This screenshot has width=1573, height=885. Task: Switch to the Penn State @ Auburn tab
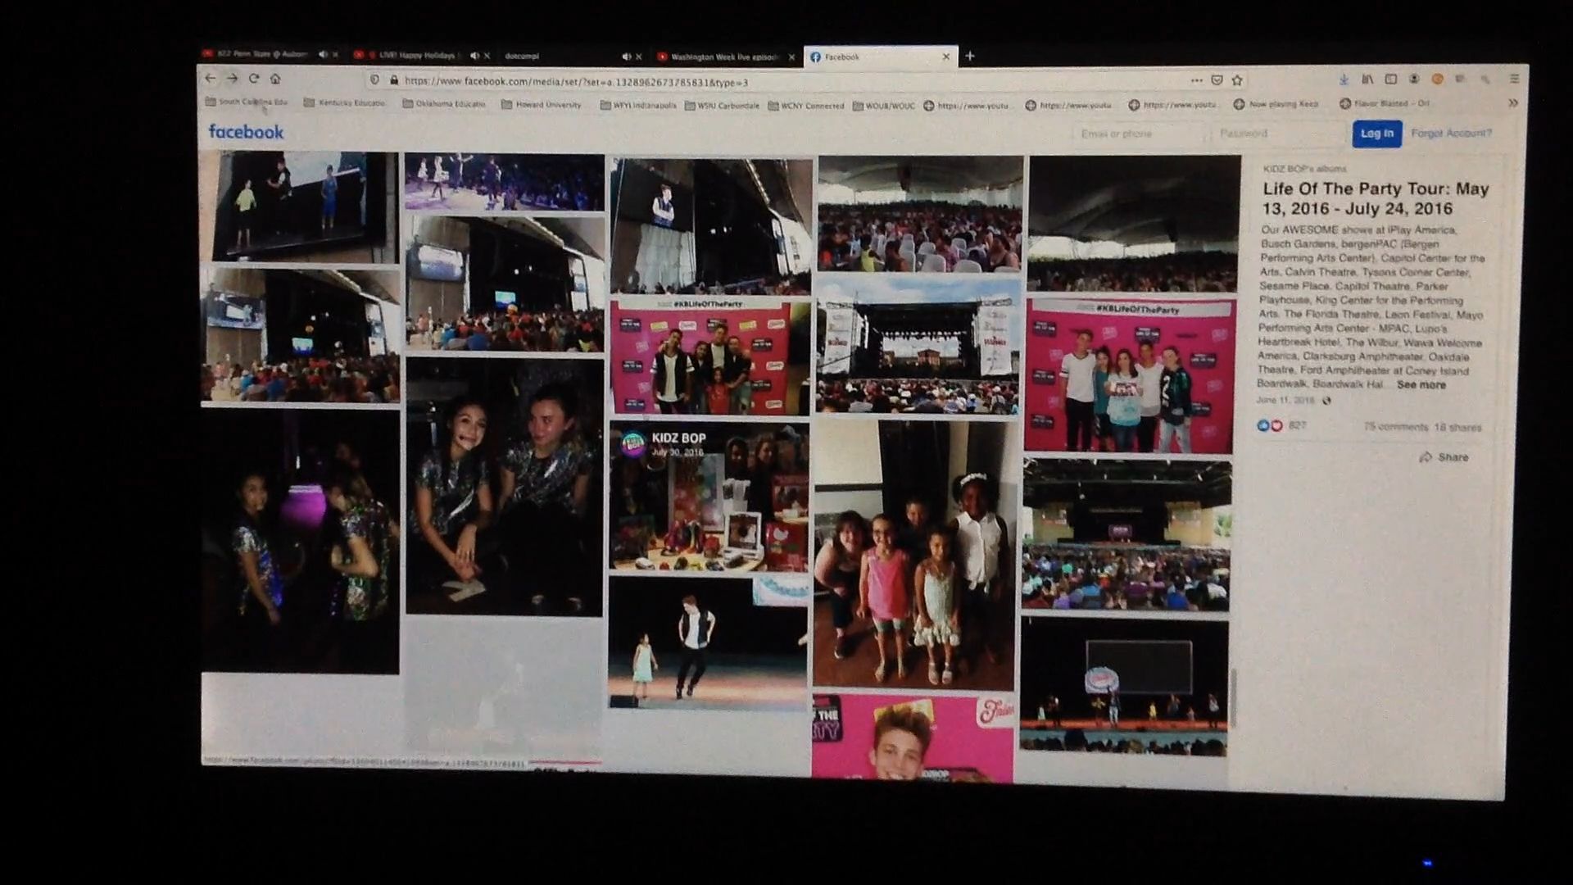pos(261,54)
